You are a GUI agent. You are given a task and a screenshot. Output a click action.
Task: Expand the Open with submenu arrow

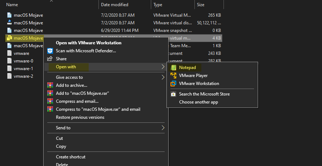click(x=163, y=67)
